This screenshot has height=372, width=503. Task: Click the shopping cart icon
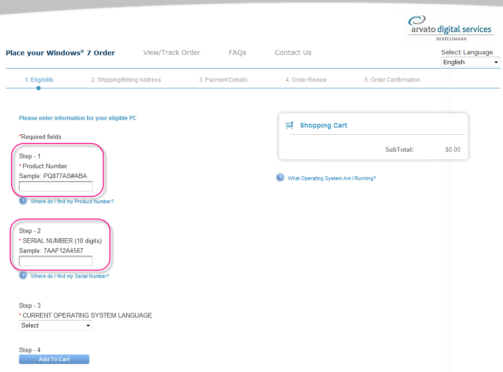(289, 125)
